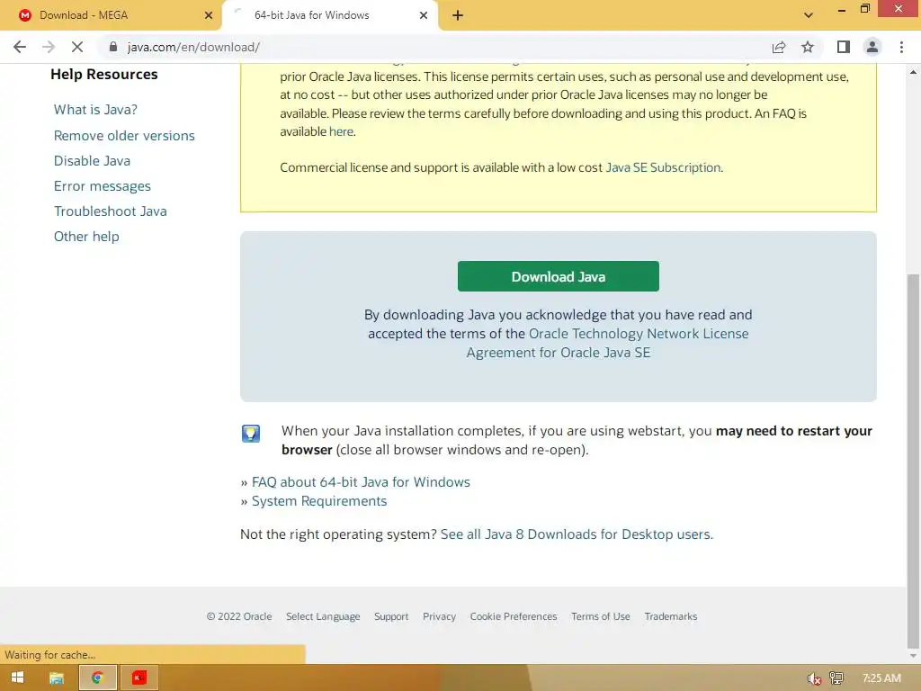Click the lightbulb tip icon

click(251, 434)
